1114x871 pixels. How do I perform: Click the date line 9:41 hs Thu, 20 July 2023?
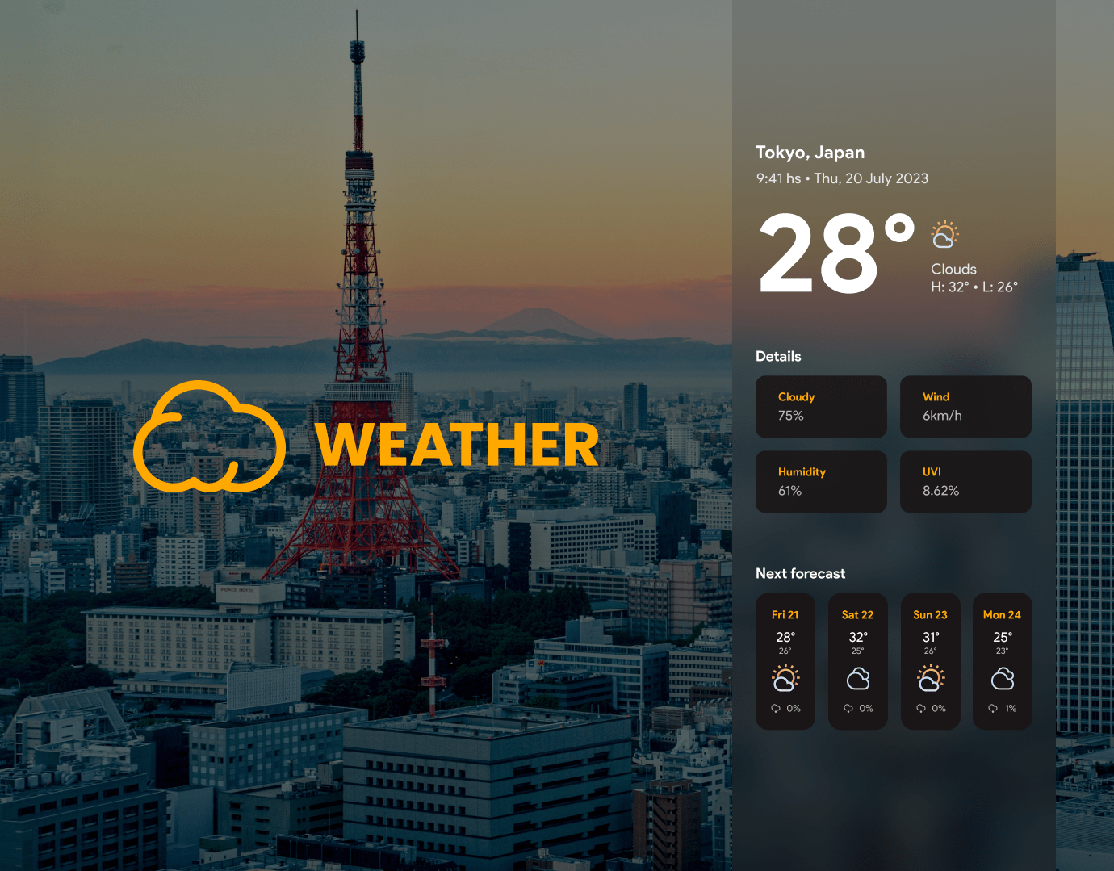842,178
